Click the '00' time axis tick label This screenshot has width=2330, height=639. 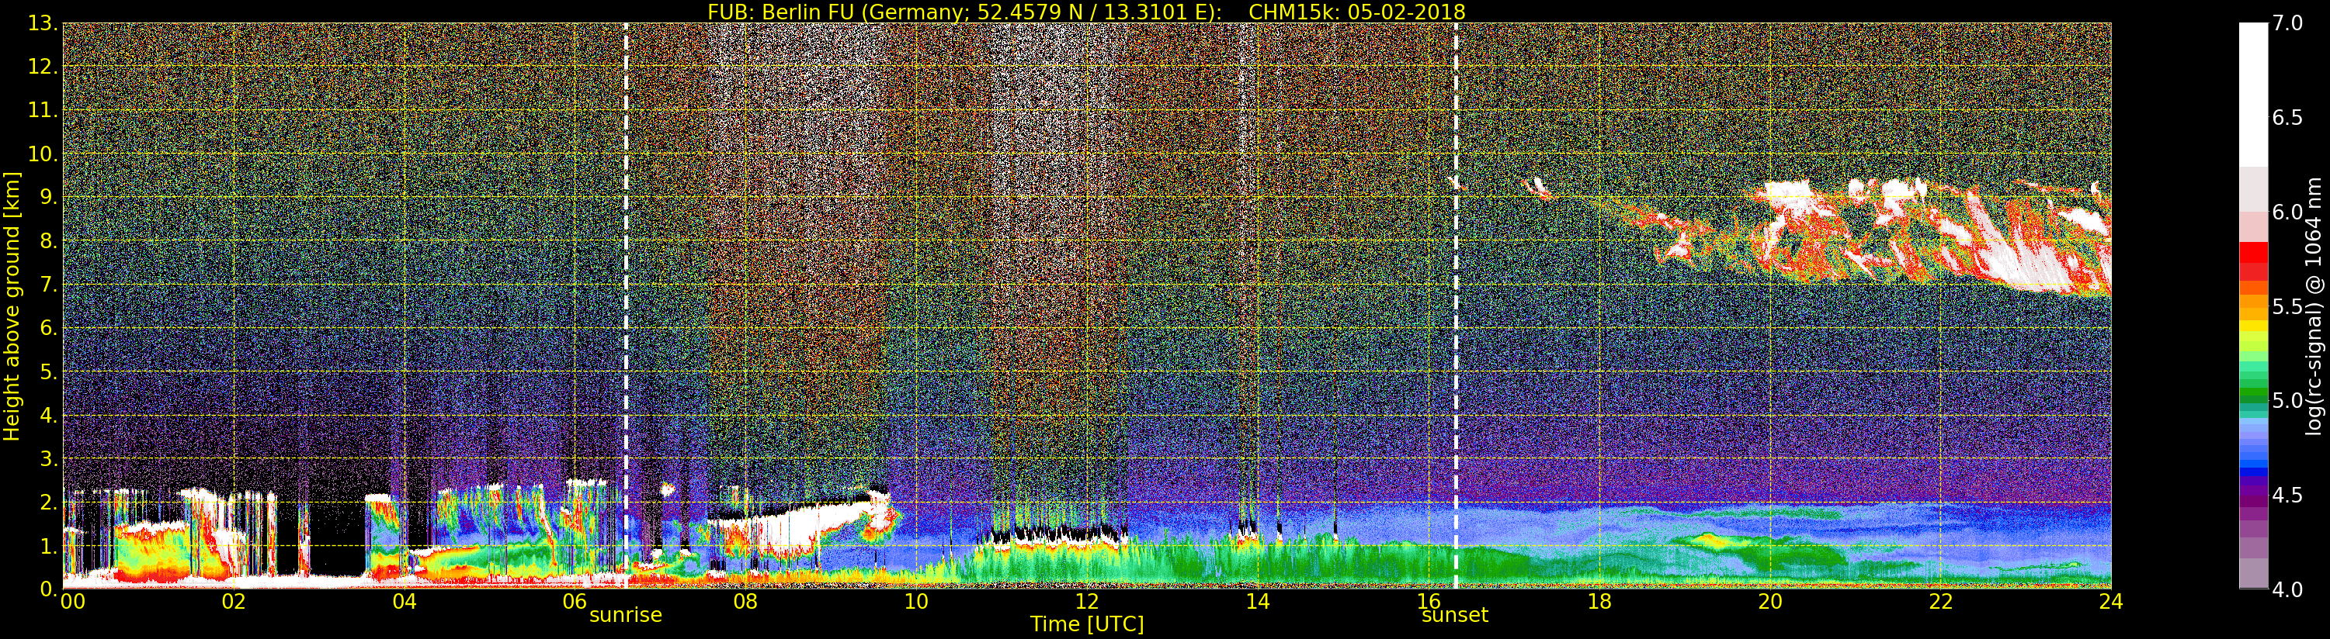(72, 601)
